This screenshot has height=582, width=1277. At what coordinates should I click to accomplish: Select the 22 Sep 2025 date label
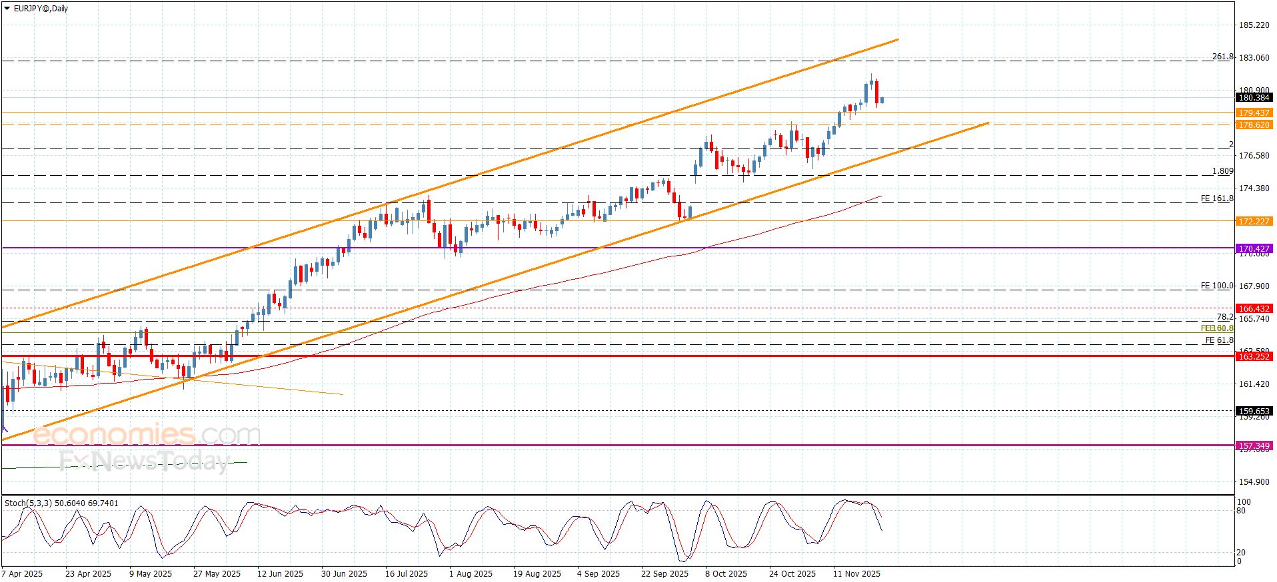click(664, 574)
